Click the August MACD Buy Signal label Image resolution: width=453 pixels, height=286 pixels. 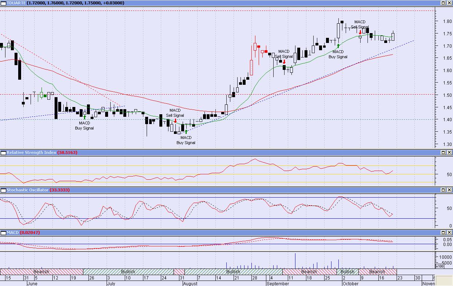186,140
